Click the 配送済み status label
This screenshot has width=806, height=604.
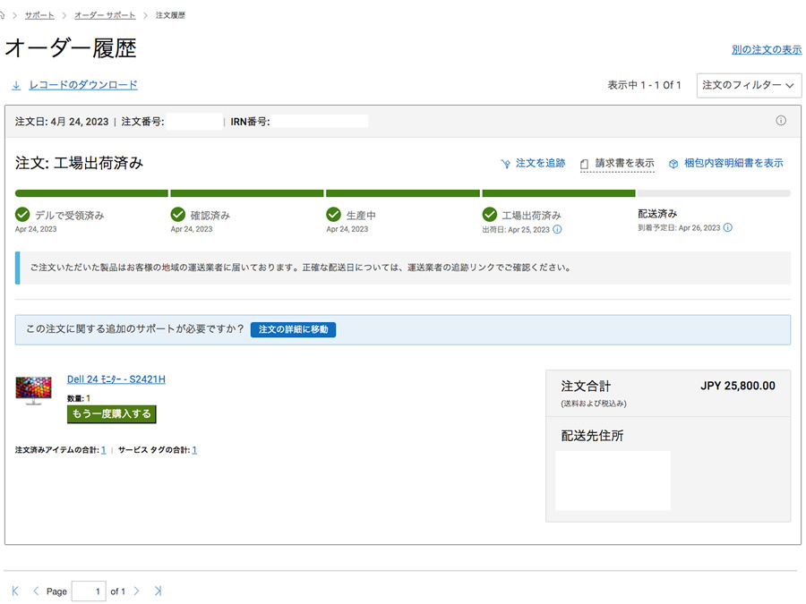tap(657, 214)
